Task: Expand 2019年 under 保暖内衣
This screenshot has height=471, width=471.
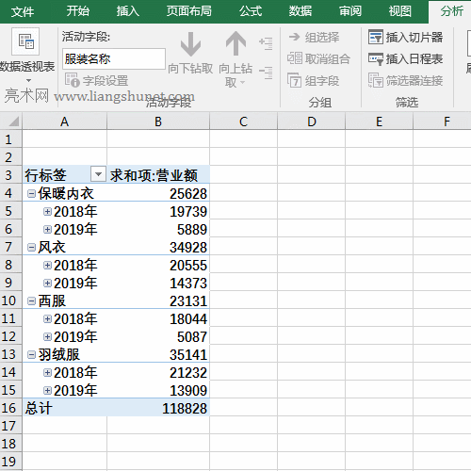Action: pyautogui.click(x=47, y=230)
